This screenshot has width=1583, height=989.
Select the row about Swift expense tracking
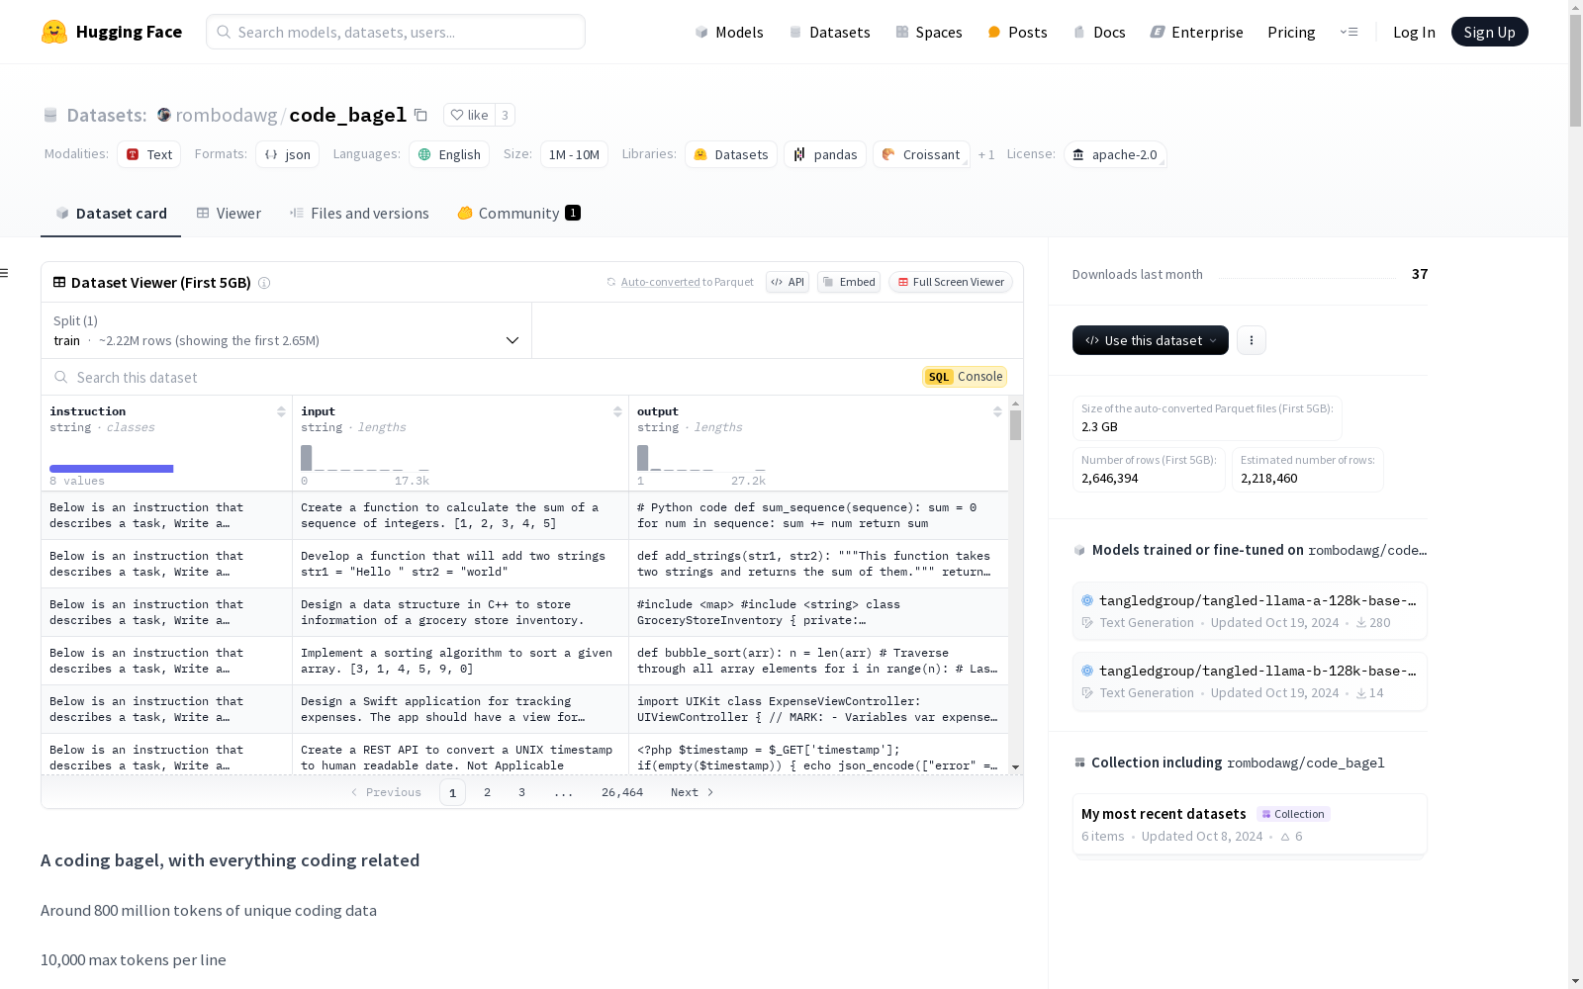click(x=524, y=709)
